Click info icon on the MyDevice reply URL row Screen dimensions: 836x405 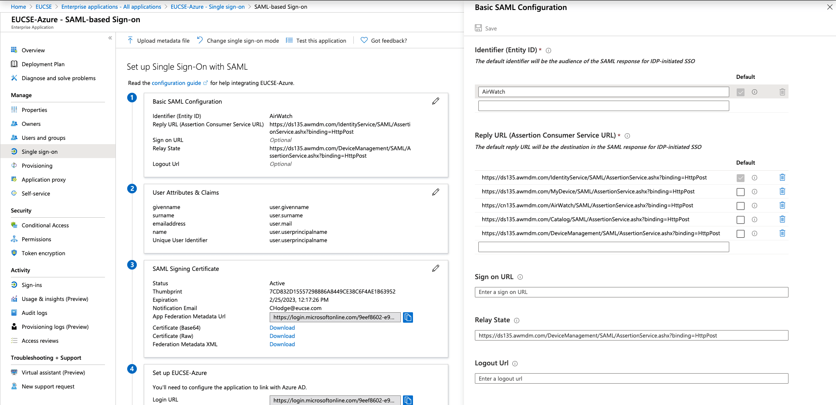755,192
